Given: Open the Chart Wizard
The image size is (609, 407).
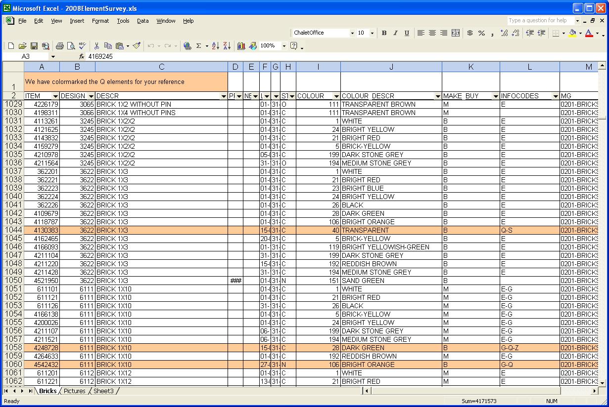Looking at the screenshot, I should click(x=241, y=46).
